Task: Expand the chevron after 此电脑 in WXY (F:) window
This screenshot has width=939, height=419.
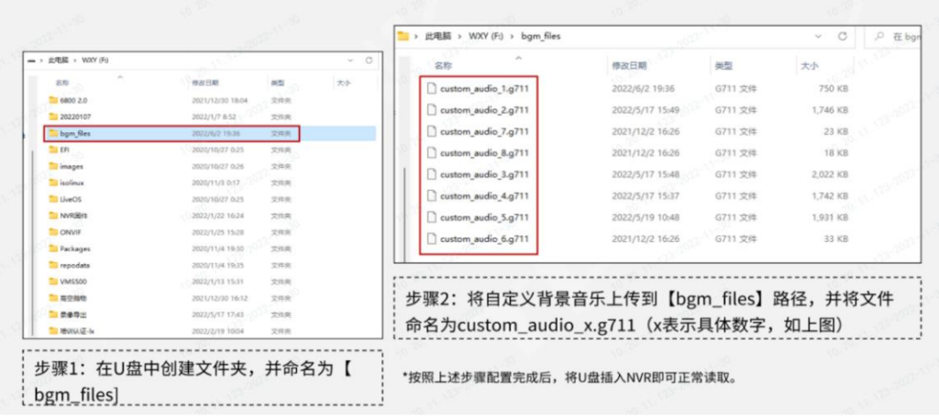Action: [75, 61]
